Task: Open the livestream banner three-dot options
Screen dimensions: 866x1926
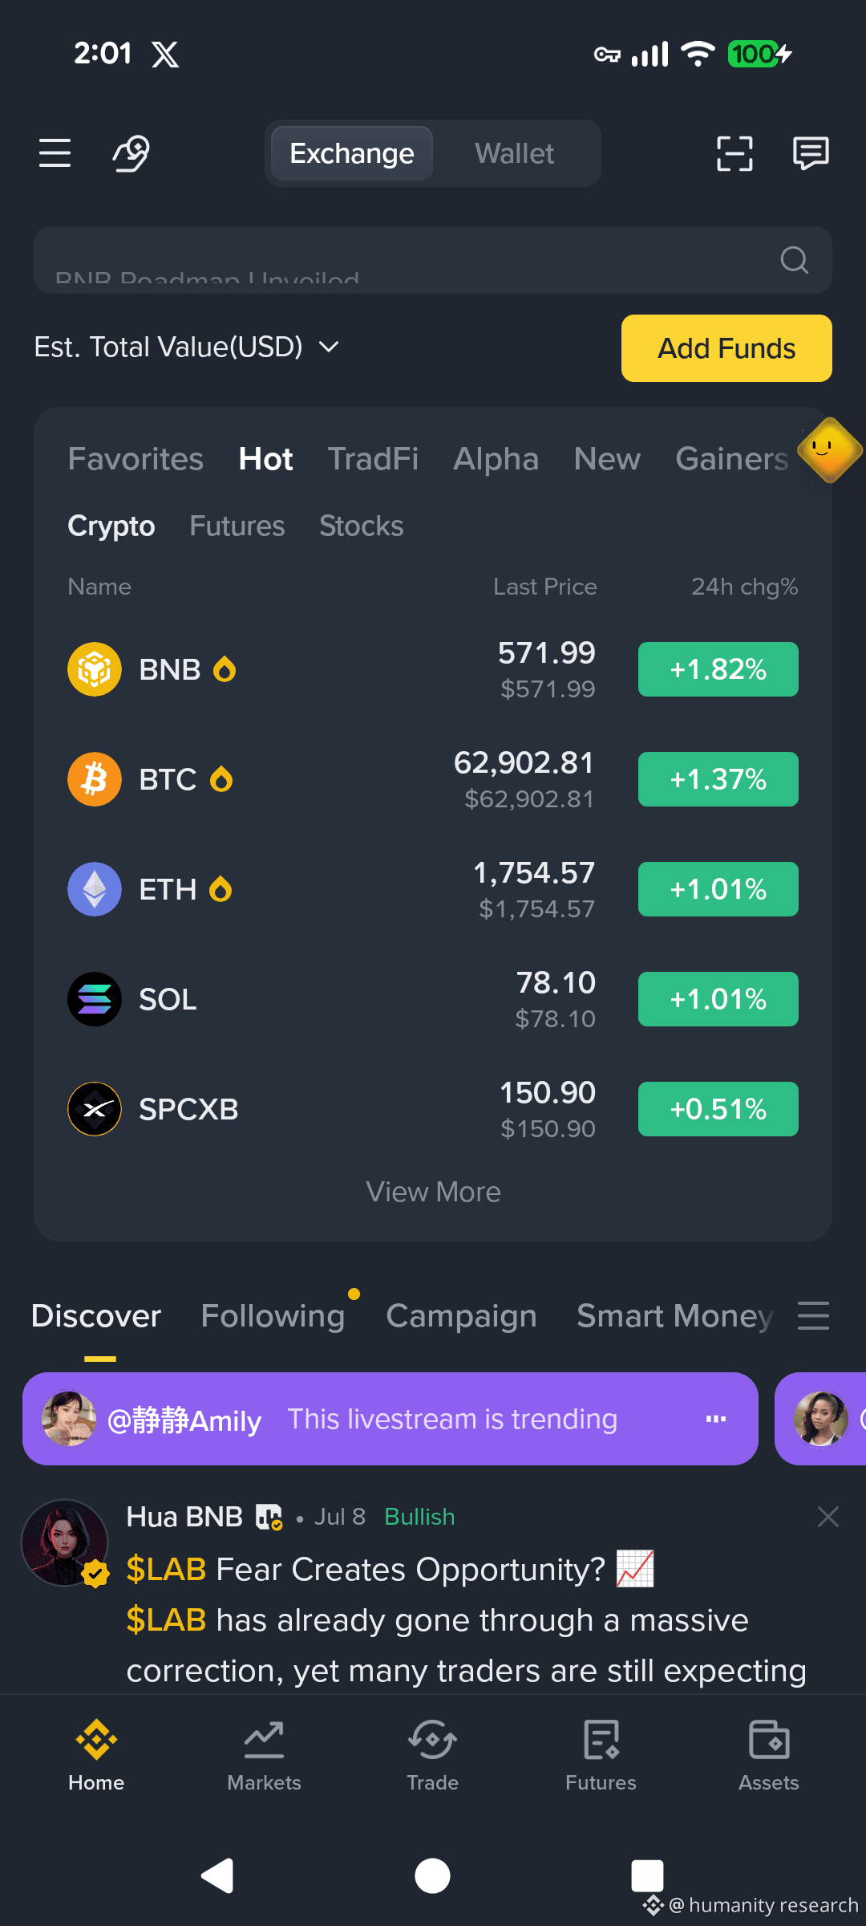Action: click(716, 1419)
